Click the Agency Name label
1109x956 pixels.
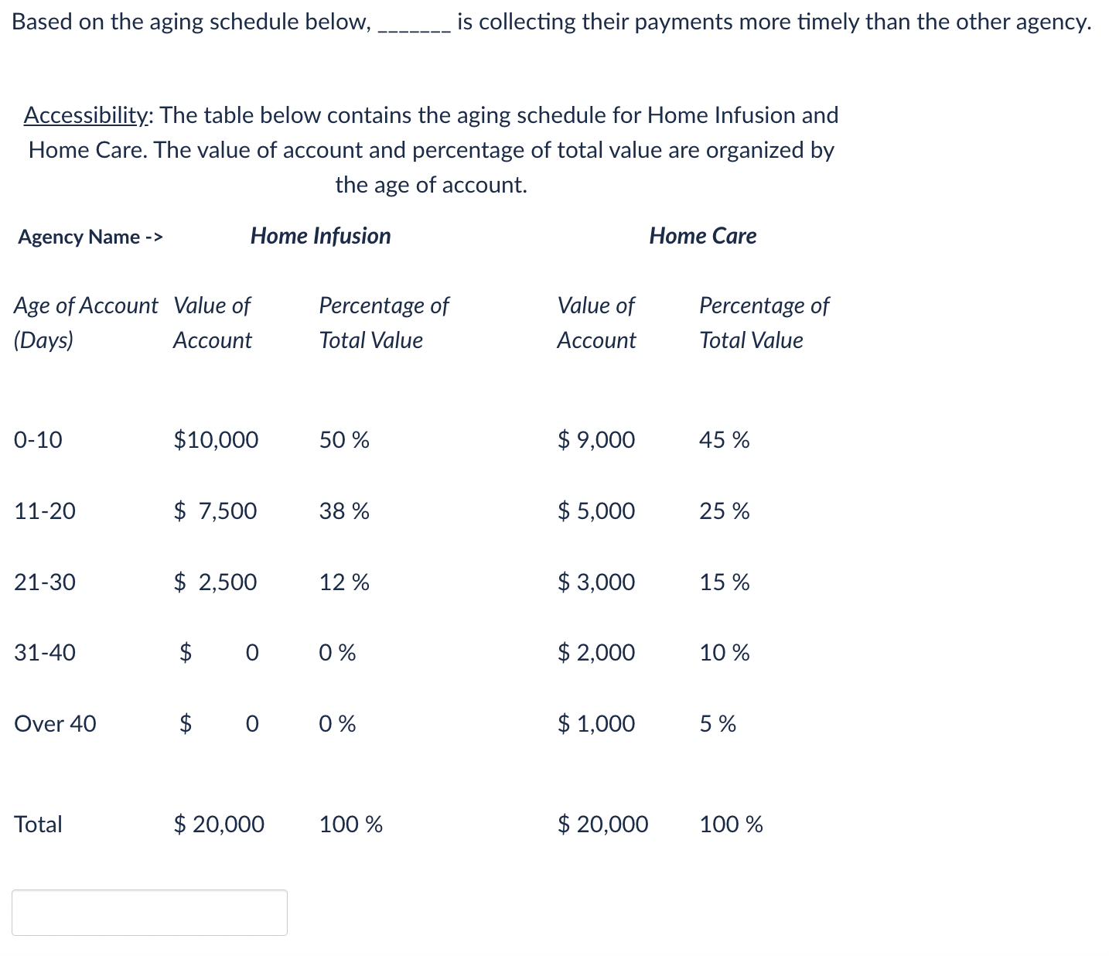89,237
